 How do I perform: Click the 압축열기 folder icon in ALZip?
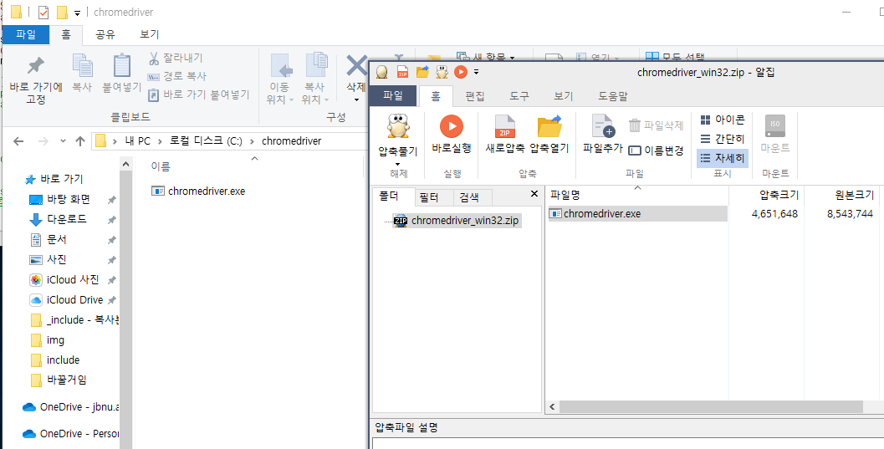click(549, 126)
